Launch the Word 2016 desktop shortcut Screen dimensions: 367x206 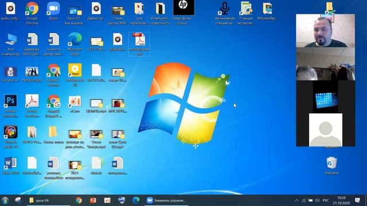(x=10, y=166)
